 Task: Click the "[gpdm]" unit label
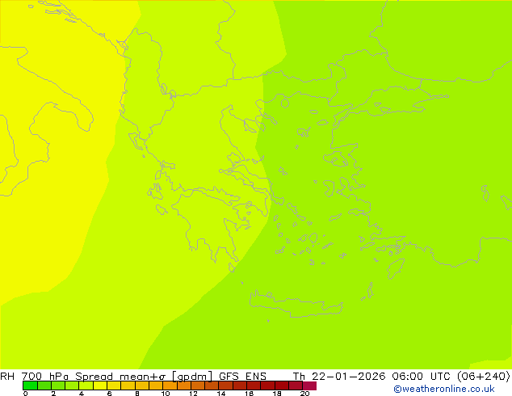point(192,377)
